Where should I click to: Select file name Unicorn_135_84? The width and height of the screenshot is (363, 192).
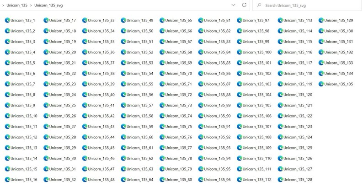(x=217, y=52)
